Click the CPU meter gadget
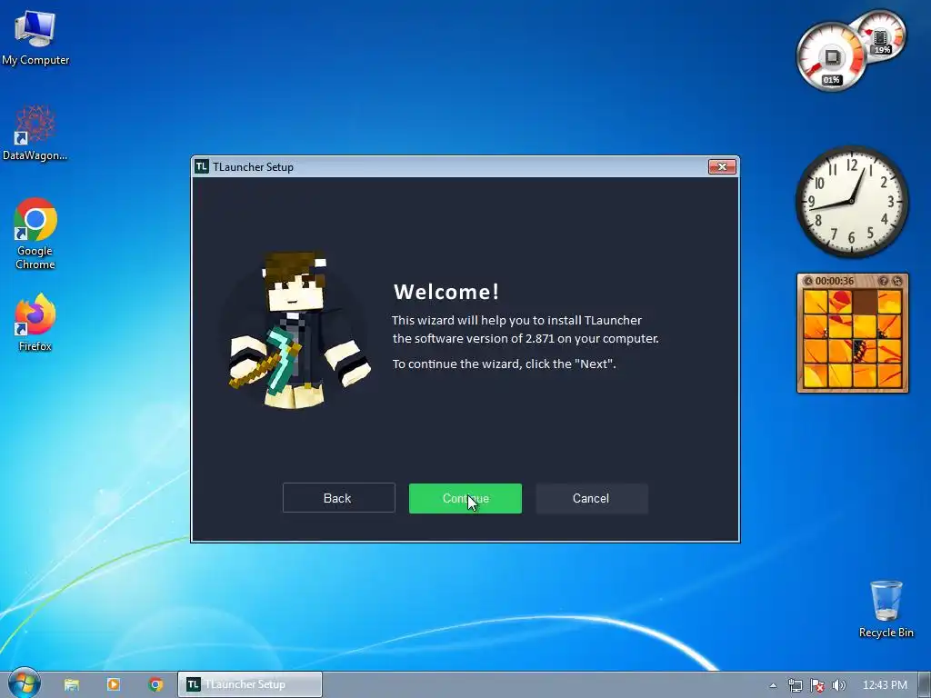 point(832,57)
